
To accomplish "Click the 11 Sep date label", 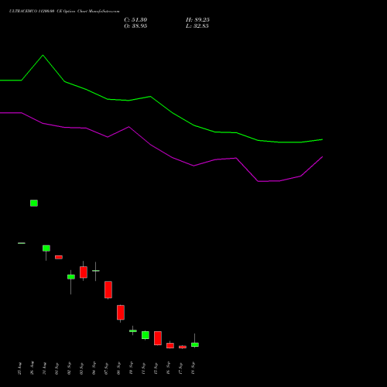I will 144,368.
